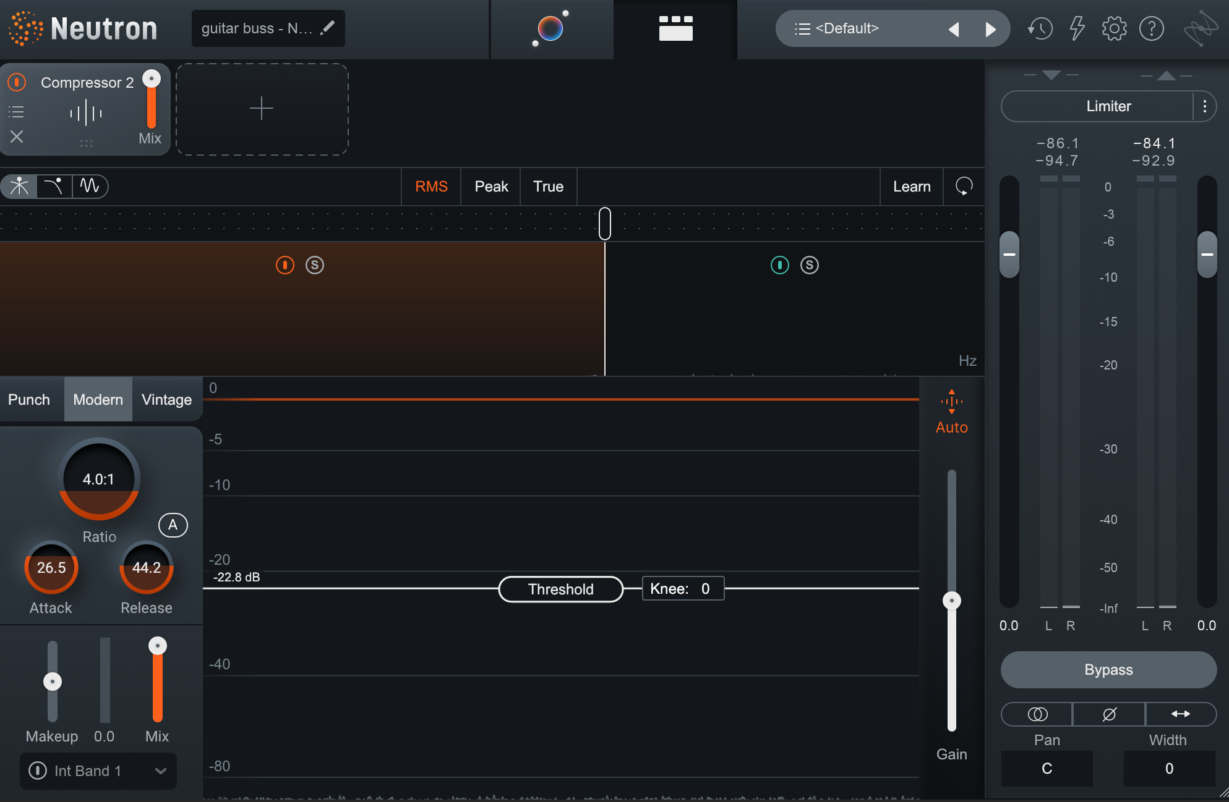Image resolution: width=1229 pixels, height=802 pixels.
Task: Click the bottom Mix slider handle
Action: [158, 646]
